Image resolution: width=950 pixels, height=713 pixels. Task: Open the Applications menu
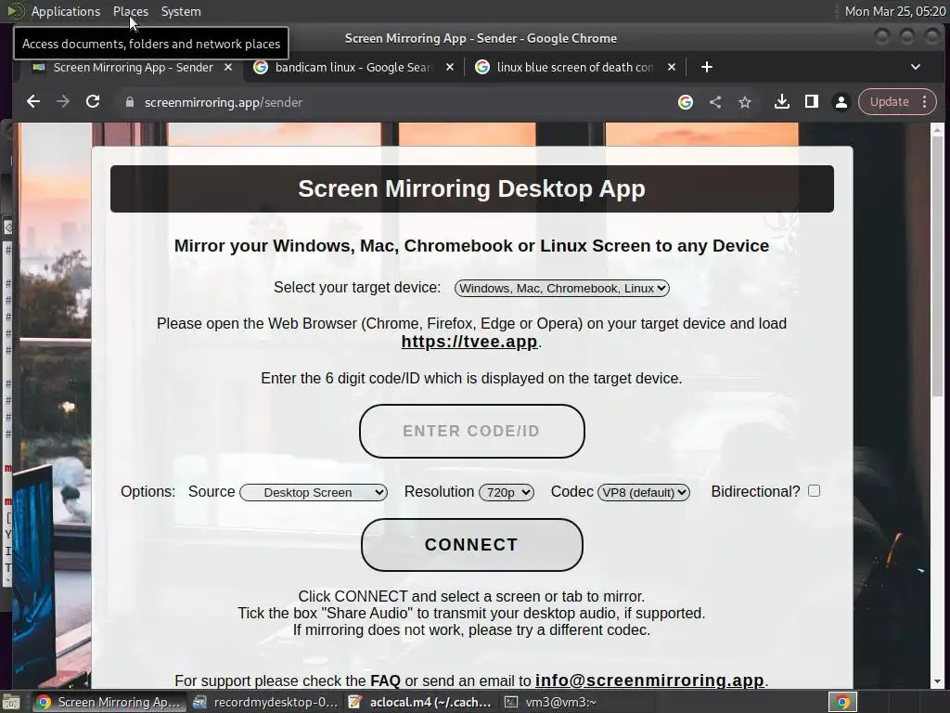[66, 11]
